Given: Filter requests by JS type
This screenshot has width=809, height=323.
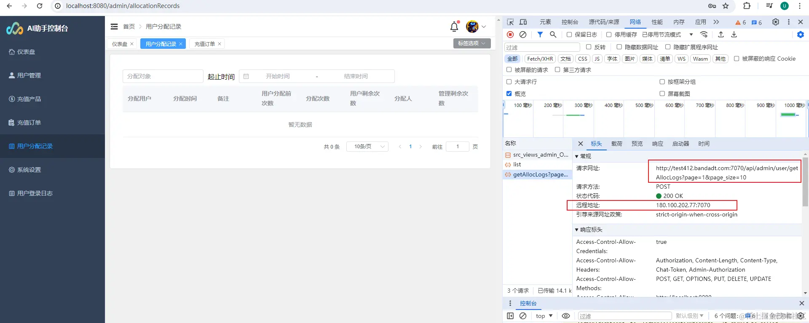Looking at the screenshot, I should pos(597,59).
